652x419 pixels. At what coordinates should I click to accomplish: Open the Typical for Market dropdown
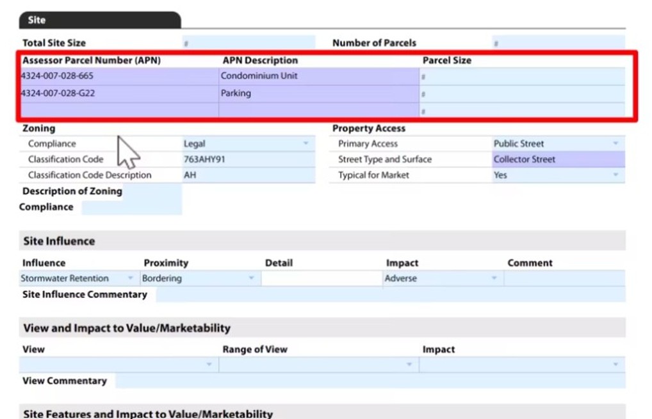pos(615,175)
